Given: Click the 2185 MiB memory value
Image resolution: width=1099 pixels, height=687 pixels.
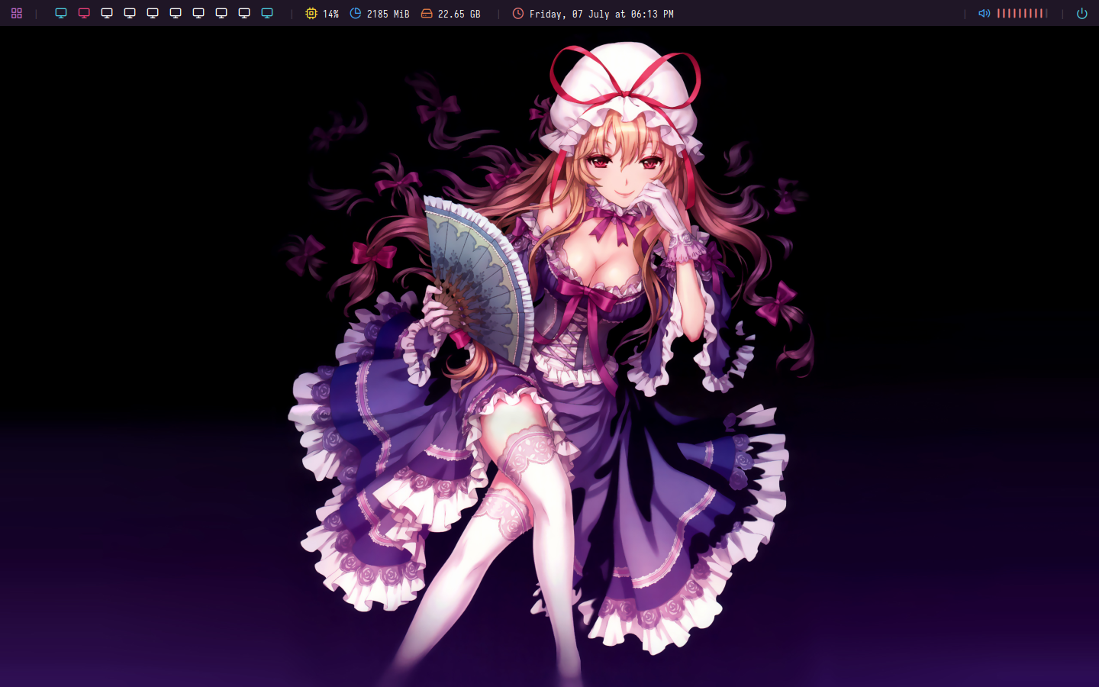Looking at the screenshot, I should [x=388, y=14].
